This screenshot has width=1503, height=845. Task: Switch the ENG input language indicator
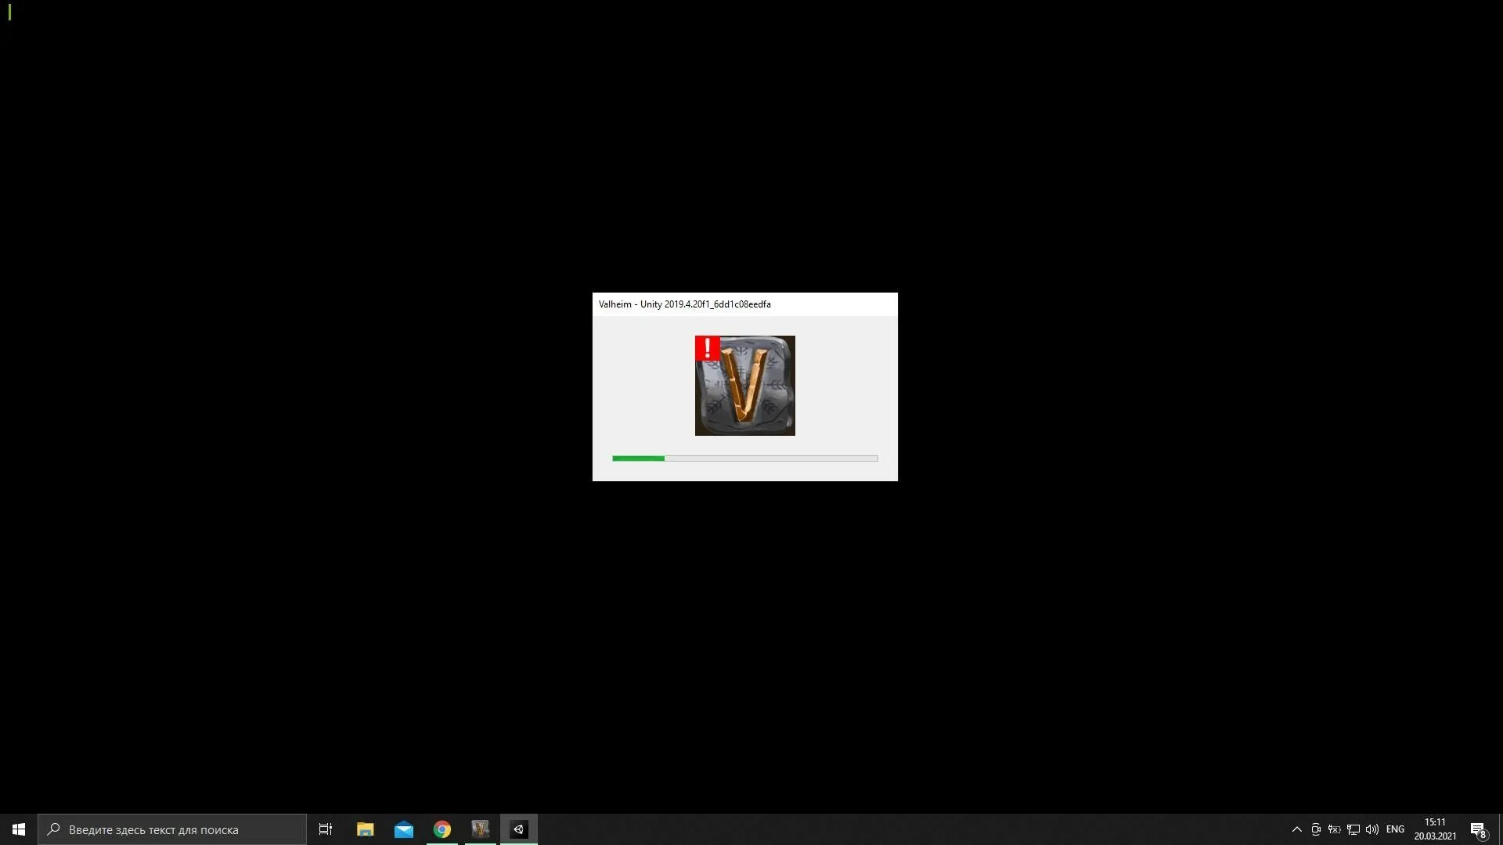1395,829
